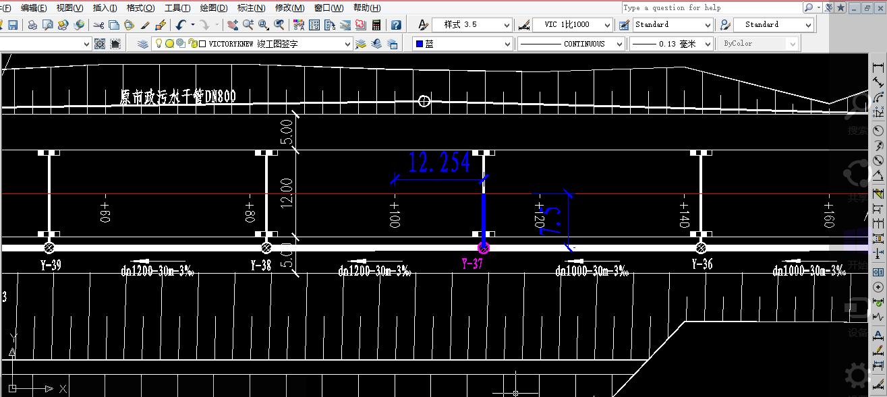Open the 蓝 color control swatch

(463, 44)
